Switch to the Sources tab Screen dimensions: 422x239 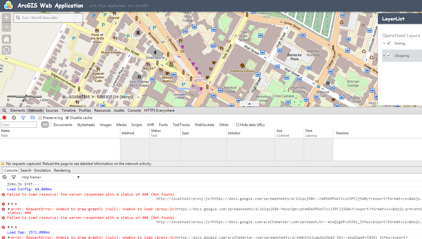pyautogui.click(x=52, y=110)
